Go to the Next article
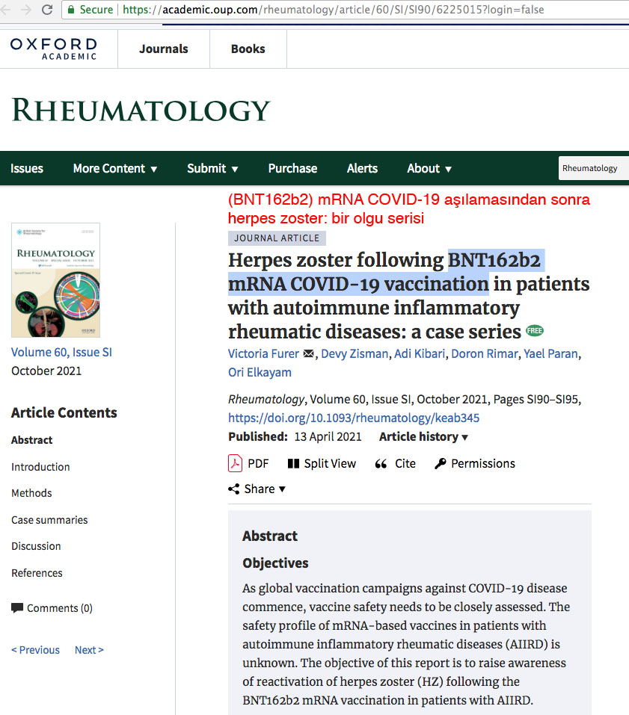This screenshot has width=629, height=715. pyautogui.click(x=90, y=650)
